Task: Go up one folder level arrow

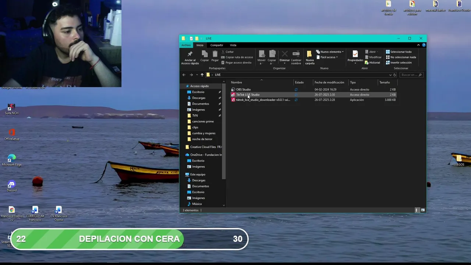Action: (202, 75)
